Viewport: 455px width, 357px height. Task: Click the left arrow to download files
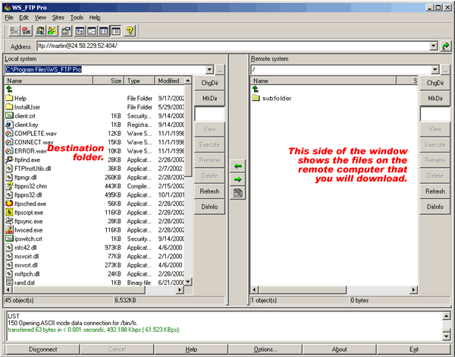pos(238,166)
